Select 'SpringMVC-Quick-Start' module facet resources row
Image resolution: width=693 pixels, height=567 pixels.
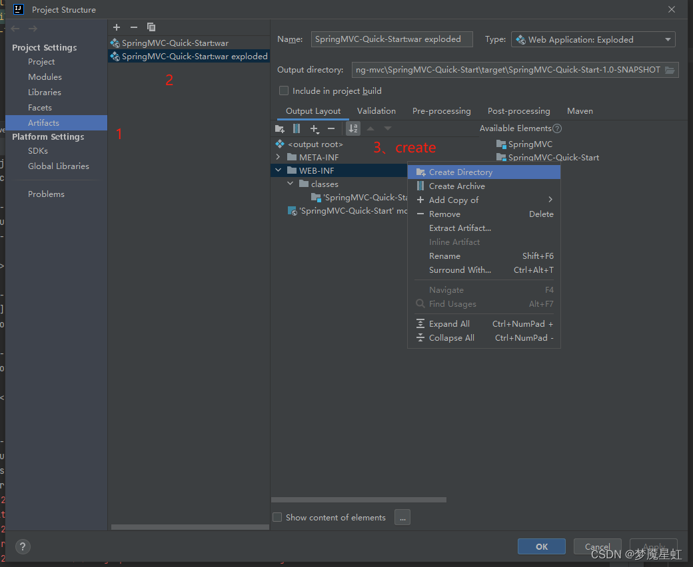pyautogui.click(x=347, y=211)
